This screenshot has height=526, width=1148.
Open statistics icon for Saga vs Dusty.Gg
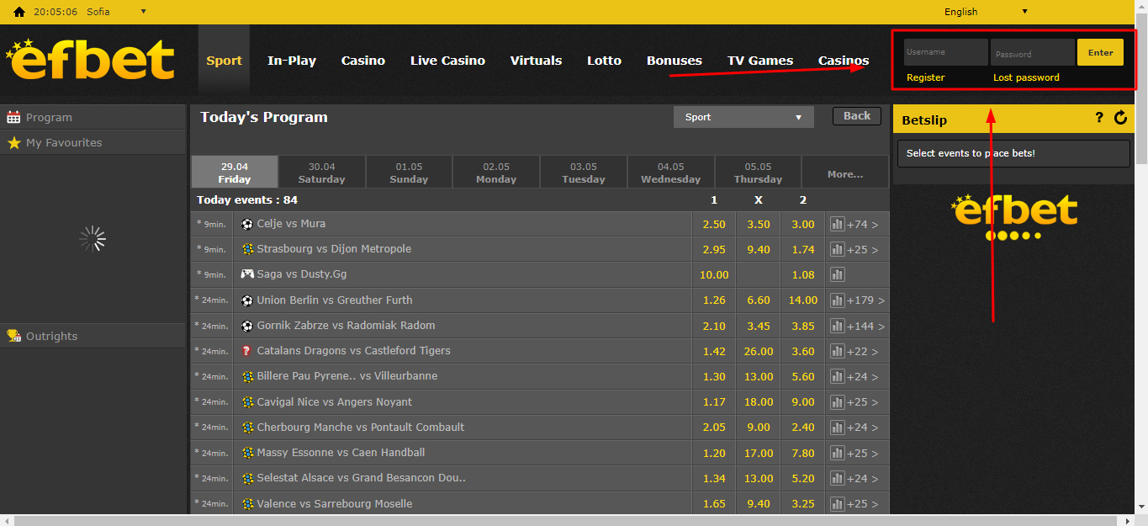pos(837,274)
